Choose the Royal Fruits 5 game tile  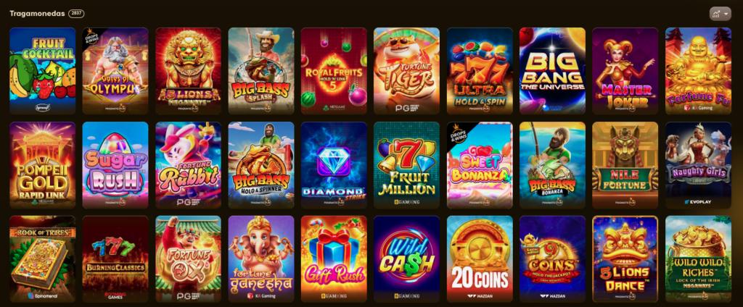click(334, 71)
